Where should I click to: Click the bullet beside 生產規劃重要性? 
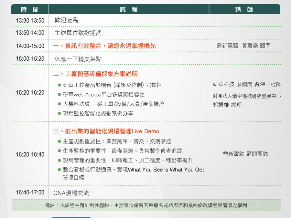tap(59, 141)
